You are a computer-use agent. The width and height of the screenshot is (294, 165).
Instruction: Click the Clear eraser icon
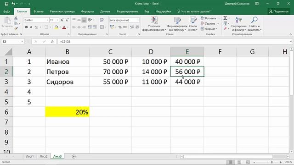click(x=225, y=28)
